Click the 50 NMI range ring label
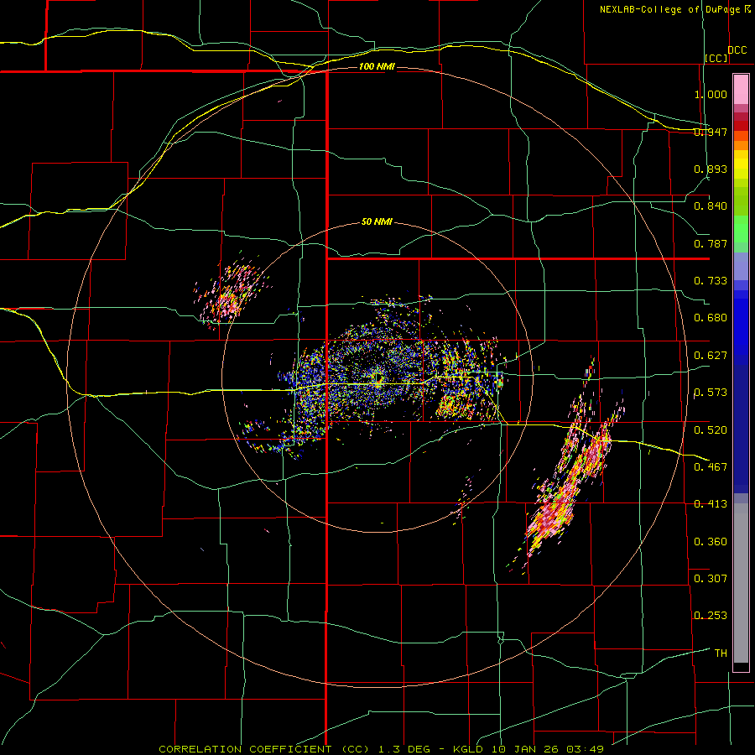The width and height of the screenshot is (755, 755). tap(377, 222)
